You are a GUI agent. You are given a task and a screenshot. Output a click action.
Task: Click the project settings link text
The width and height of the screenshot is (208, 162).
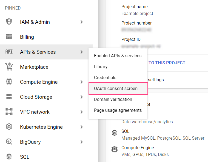(x=156, y=80)
